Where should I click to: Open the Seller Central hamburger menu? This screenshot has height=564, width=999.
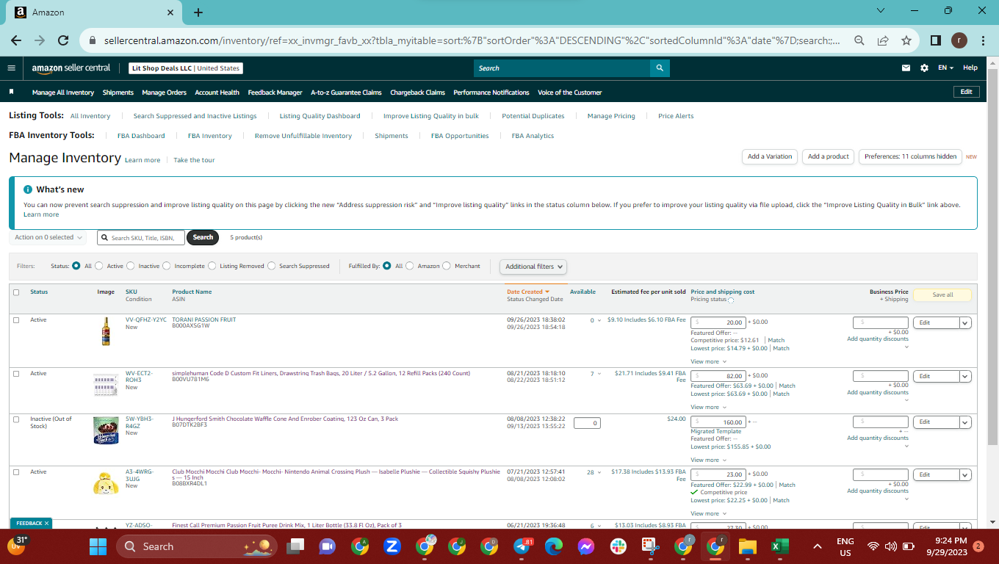point(11,68)
